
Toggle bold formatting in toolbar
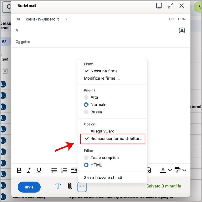tap(19, 170)
